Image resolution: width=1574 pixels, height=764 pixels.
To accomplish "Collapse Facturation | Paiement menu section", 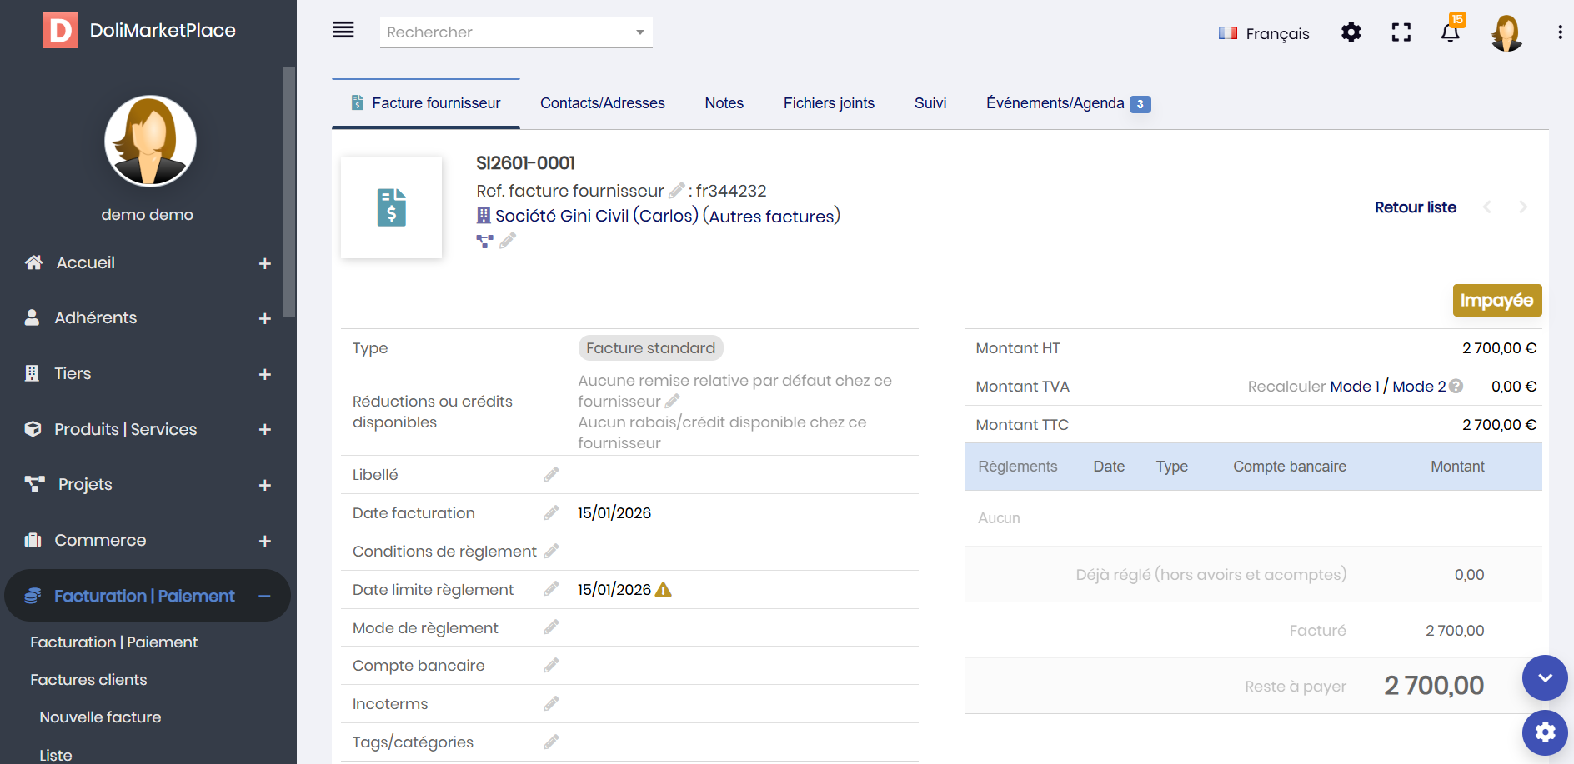I will pyautogui.click(x=265, y=596).
